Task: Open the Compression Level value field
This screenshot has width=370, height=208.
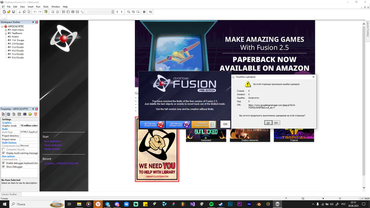Action: [x=29, y=146]
